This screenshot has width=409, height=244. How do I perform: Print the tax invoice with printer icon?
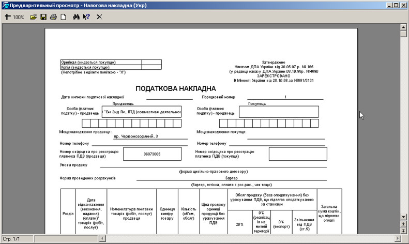click(53, 17)
